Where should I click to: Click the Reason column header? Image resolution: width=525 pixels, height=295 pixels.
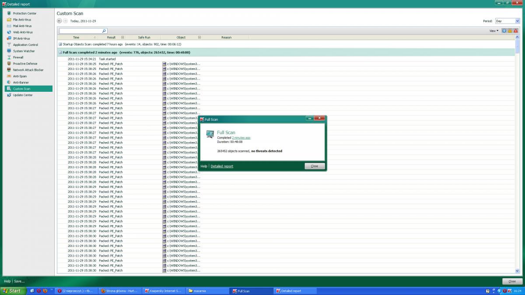coord(226,38)
